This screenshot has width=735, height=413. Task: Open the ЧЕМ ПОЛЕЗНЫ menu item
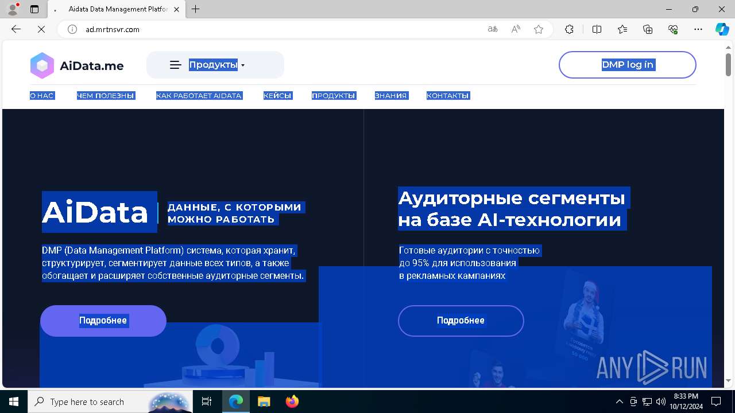pos(106,96)
